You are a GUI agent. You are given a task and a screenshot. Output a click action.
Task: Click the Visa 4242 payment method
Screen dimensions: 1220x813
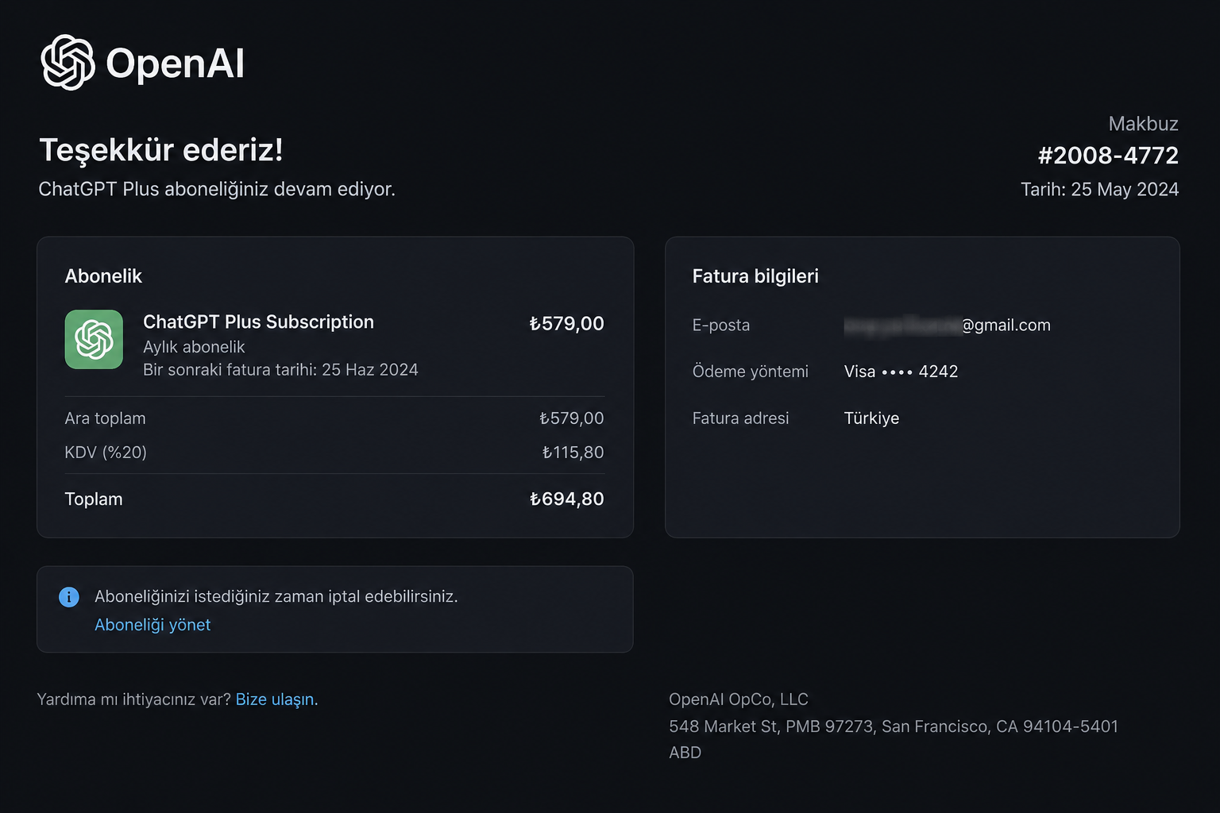tap(901, 372)
